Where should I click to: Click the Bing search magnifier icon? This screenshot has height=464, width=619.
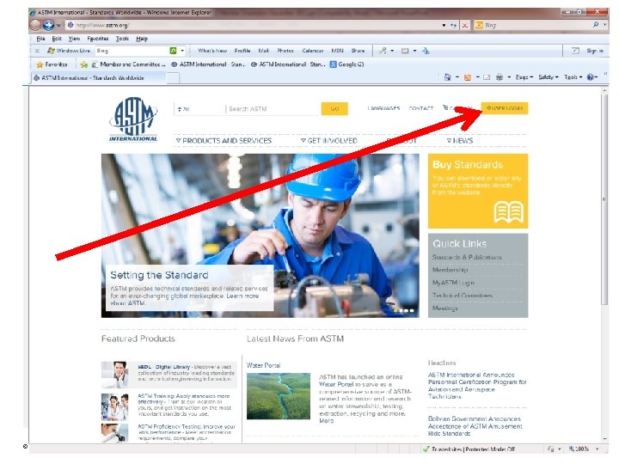click(596, 25)
